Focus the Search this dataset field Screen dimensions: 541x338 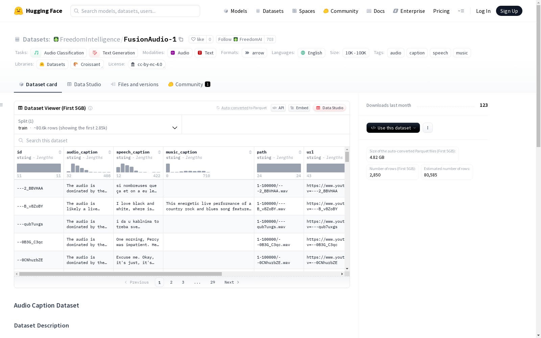[x=182, y=140]
